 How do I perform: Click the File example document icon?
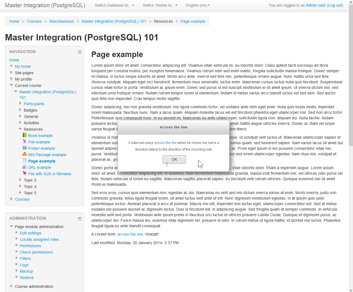[x=25, y=141]
